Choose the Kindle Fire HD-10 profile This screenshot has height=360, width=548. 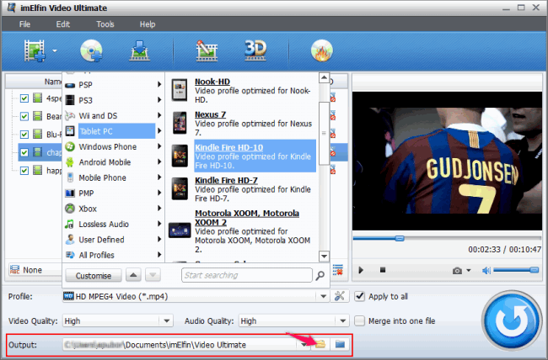click(255, 156)
